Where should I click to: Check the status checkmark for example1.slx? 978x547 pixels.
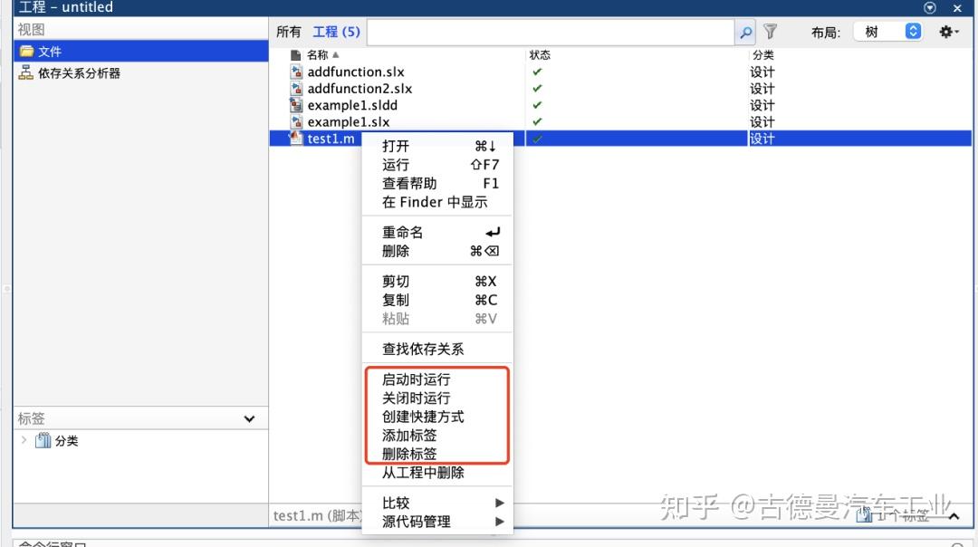pyautogui.click(x=539, y=121)
